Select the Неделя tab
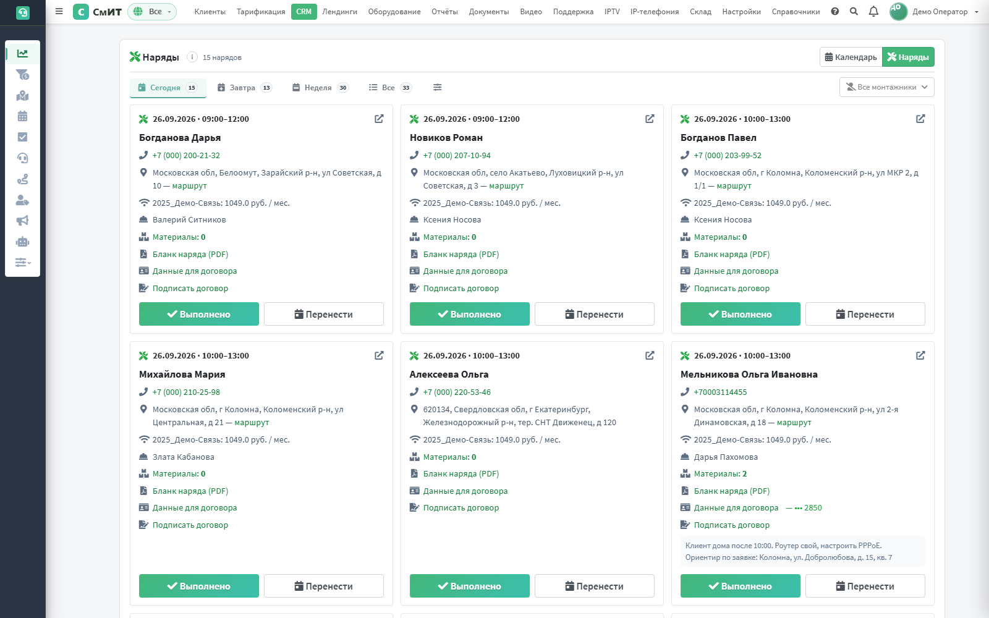989x618 pixels. tap(320, 88)
